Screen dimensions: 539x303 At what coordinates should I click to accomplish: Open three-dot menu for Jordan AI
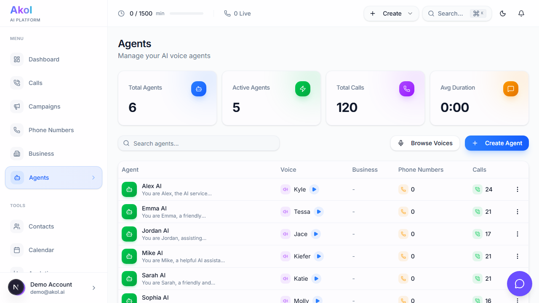[518, 234]
